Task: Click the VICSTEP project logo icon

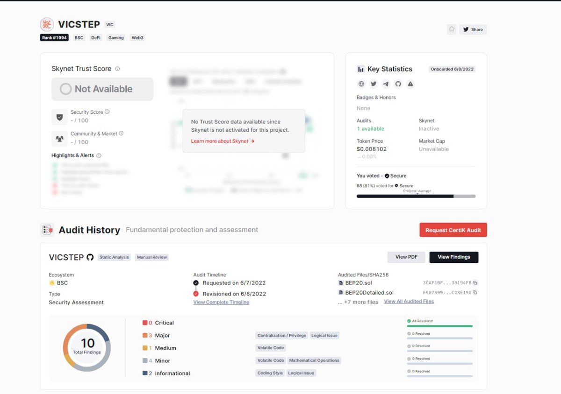Action: [47, 25]
